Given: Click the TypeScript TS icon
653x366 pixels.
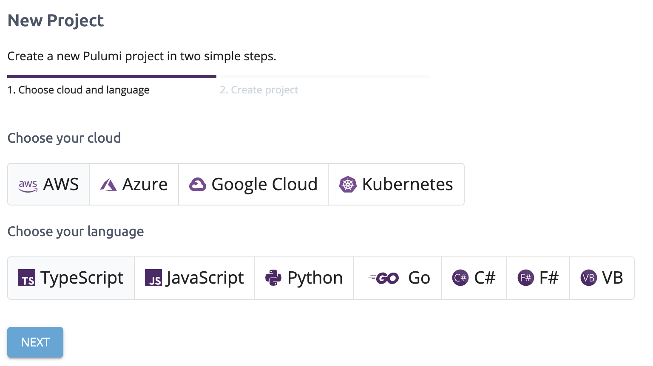Looking at the screenshot, I should [27, 278].
